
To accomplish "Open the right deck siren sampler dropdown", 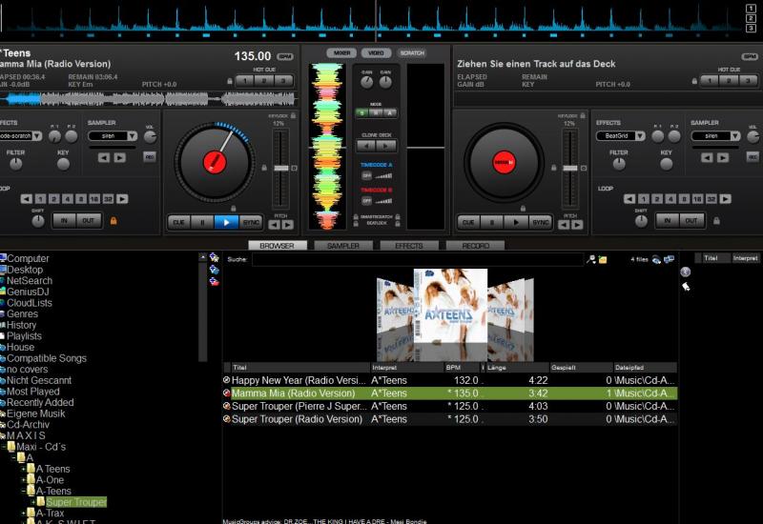I will point(735,136).
